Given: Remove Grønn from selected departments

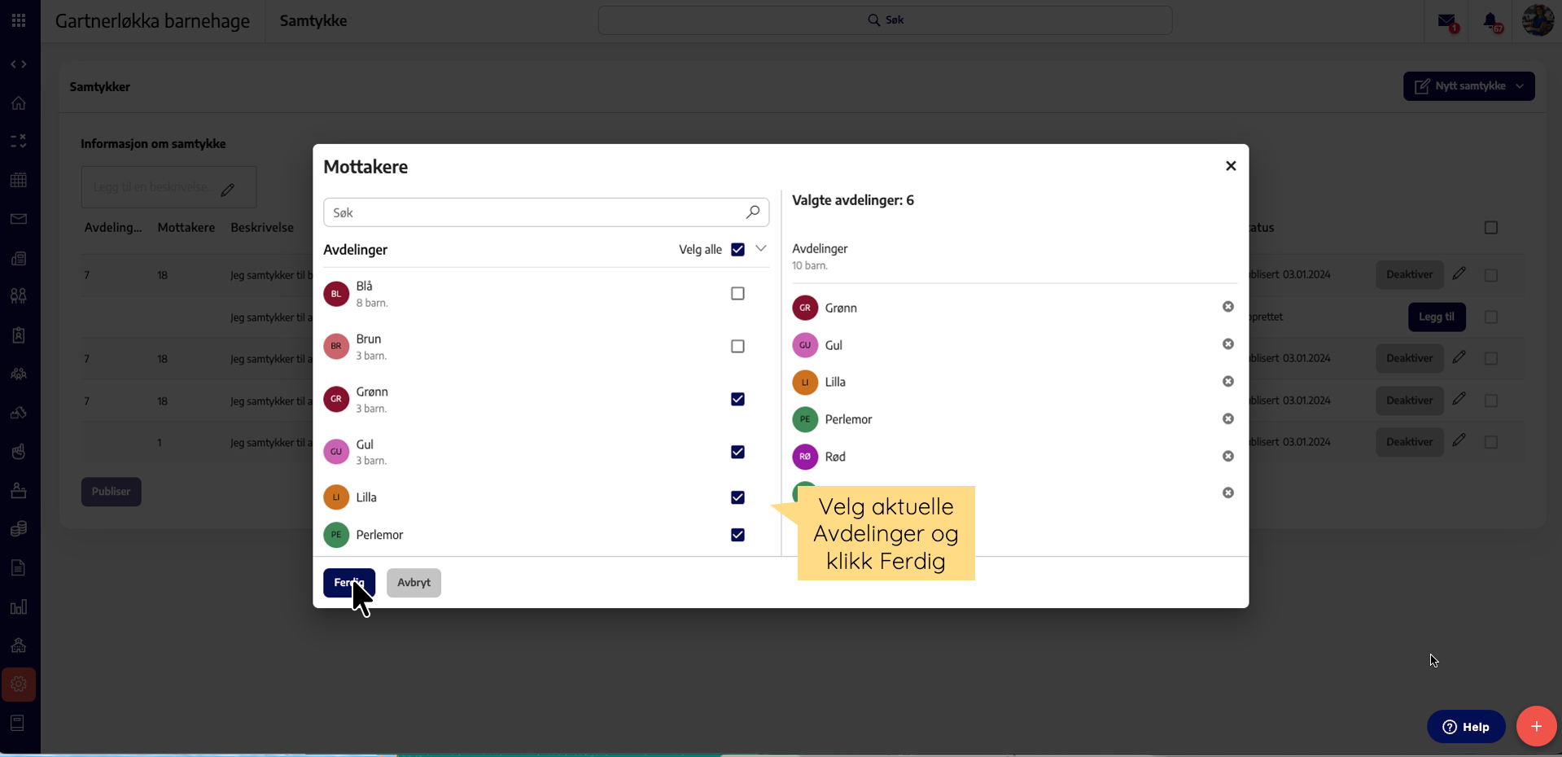Looking at the screenshot, I should coord(1227,307).
